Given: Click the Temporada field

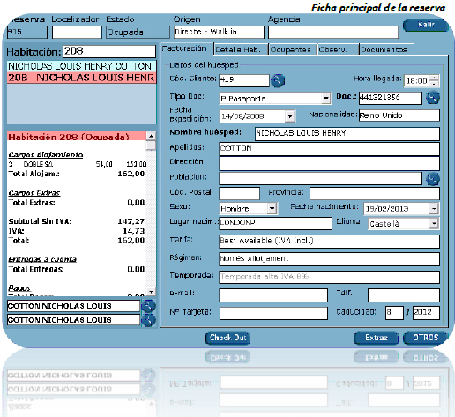Looking at the screenshot, I should 329,277.
